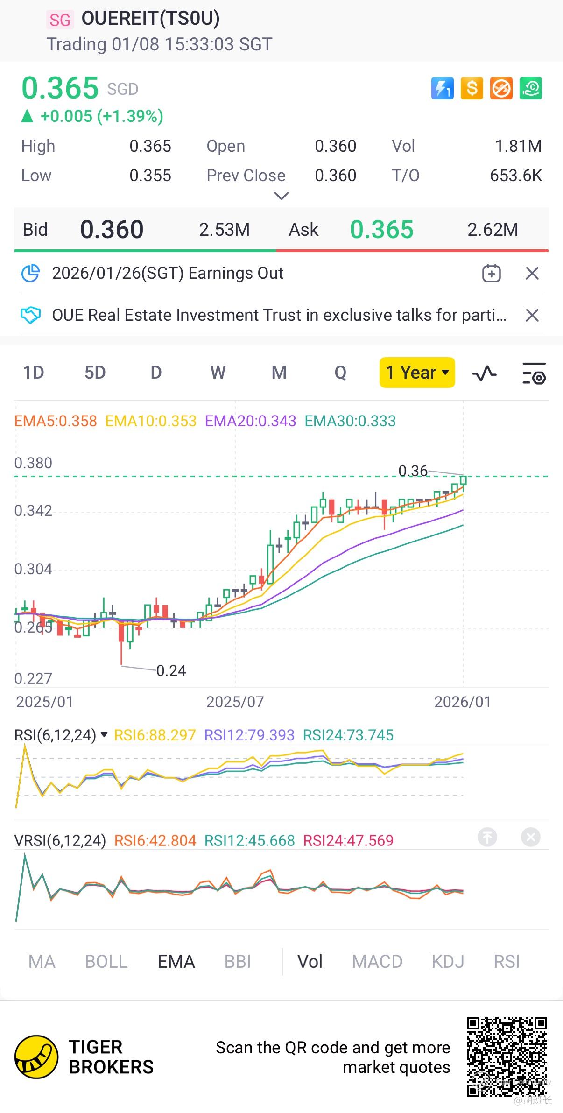Tap the blue lightning quick-trade icon
Image resolution: width=563 pixels, height=1113 pixels.
pyautogui.click(x=442, y=88)
